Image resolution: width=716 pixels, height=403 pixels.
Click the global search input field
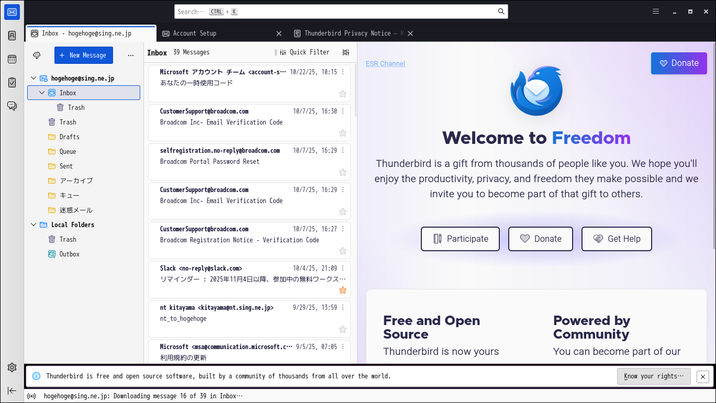pos(341,12)
